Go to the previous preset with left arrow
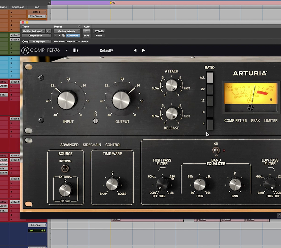This screenshot has width=281, height=248. click(135, 50)
